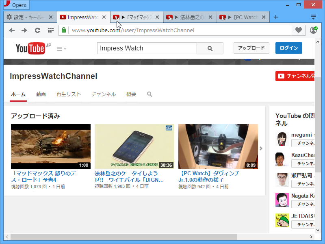Click the アップロード upload button
This screenshot has height=244, width=325.
coord(251,48)
